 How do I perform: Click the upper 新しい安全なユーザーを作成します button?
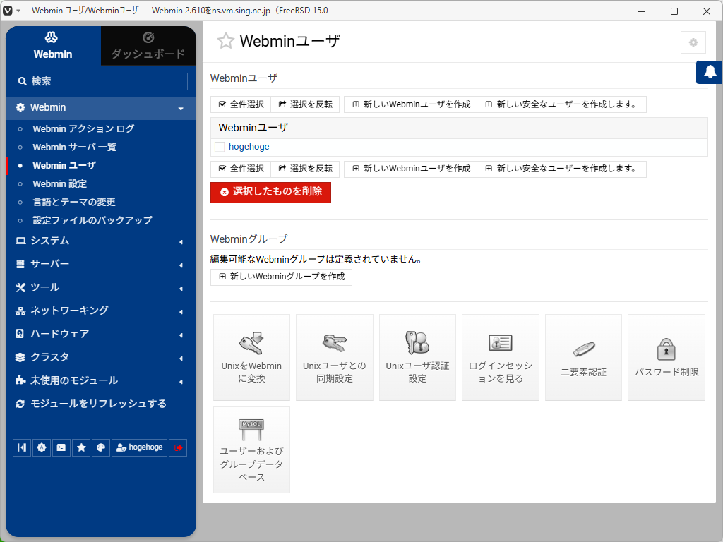pyautogui.click(x=561, y=104)
